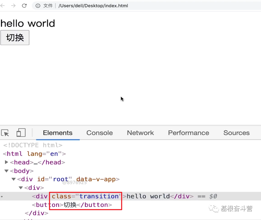Open the page info panel via the ⓘ icon
Image resolution: width=261 pixels, height=220 pixels.
(x=38, y=6)
